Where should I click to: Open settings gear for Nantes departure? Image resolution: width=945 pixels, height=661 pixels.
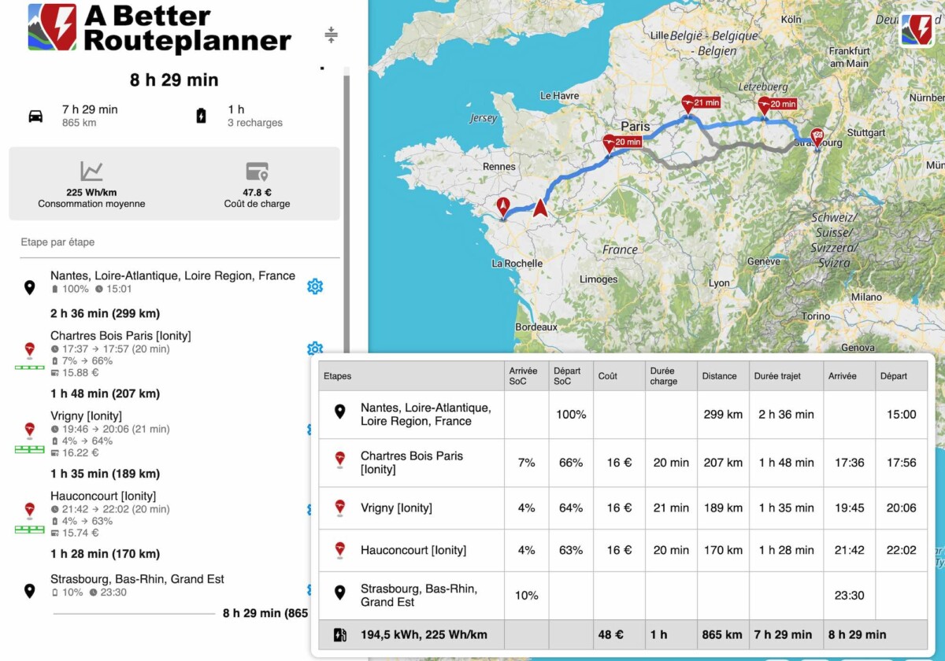315,286
